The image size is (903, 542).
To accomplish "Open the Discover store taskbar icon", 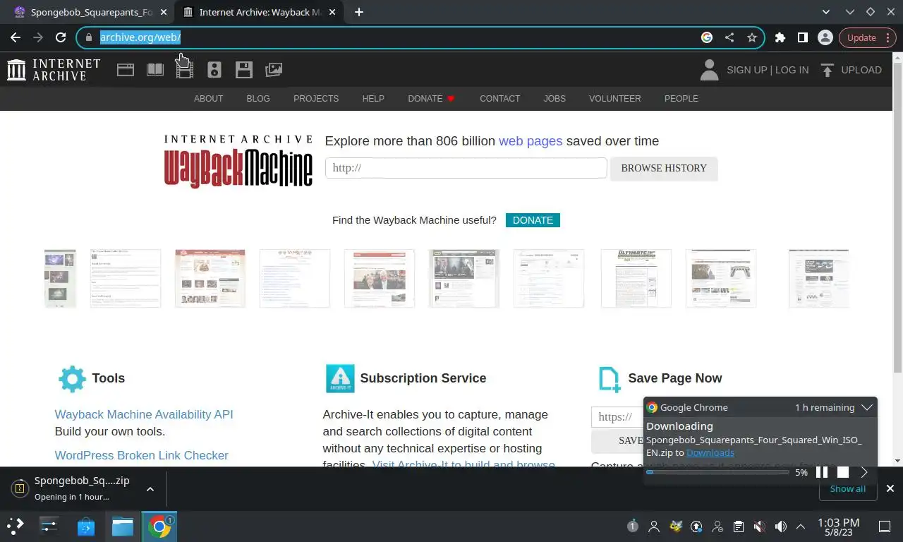I will pyautogui.click(x=86, y=526).
